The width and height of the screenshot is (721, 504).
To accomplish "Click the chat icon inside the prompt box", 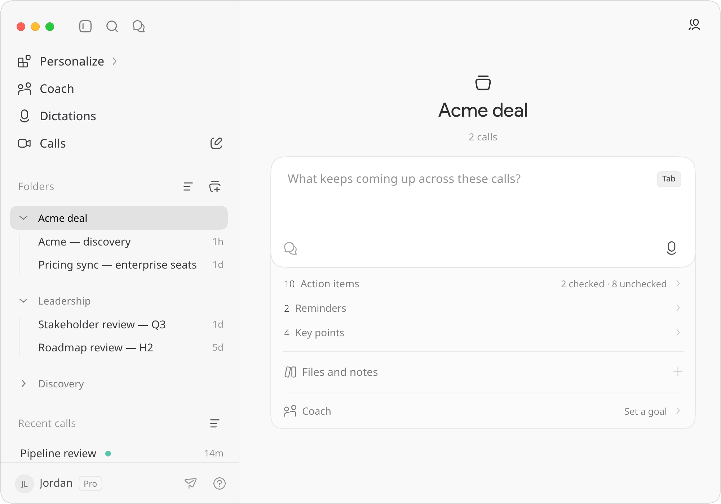I will pyautogui.click(x=291, y=248).
